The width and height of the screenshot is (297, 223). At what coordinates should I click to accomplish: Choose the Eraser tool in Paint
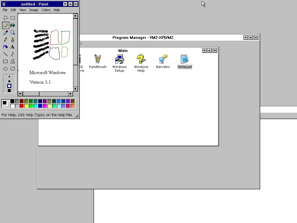[x=6, y=25]
